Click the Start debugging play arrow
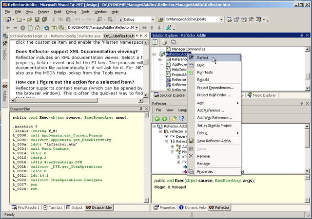Image resolution: width=312 pixels, height=219 pixels. (120, 19)
